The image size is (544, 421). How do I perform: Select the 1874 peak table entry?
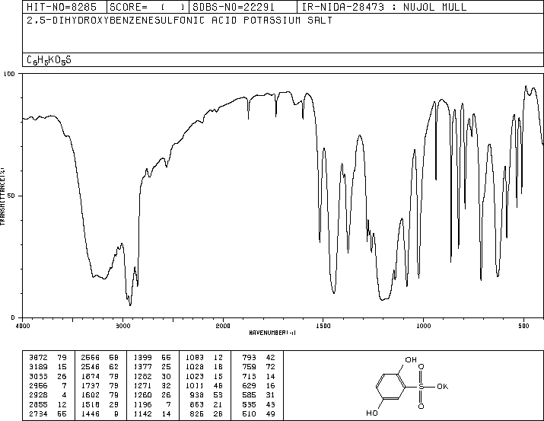click(100, 376)
